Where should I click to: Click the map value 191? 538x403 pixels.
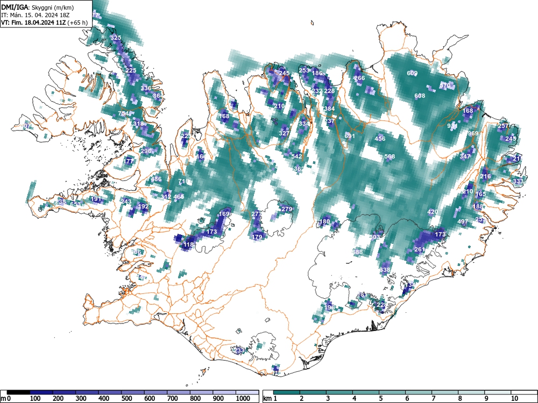(96, 199)
